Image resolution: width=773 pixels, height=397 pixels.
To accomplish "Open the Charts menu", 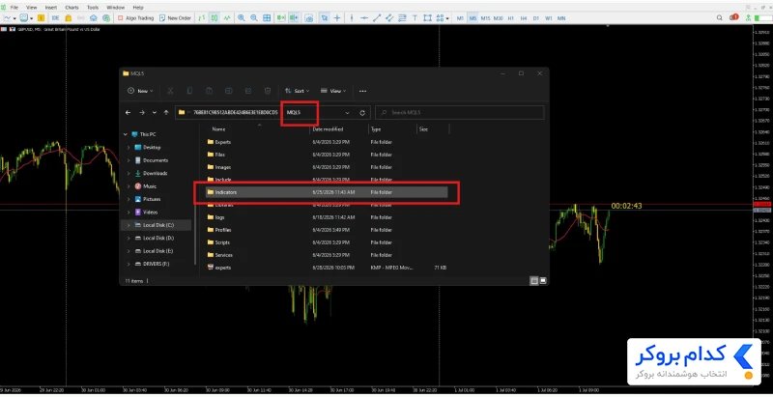I will (x=72, y=8).
